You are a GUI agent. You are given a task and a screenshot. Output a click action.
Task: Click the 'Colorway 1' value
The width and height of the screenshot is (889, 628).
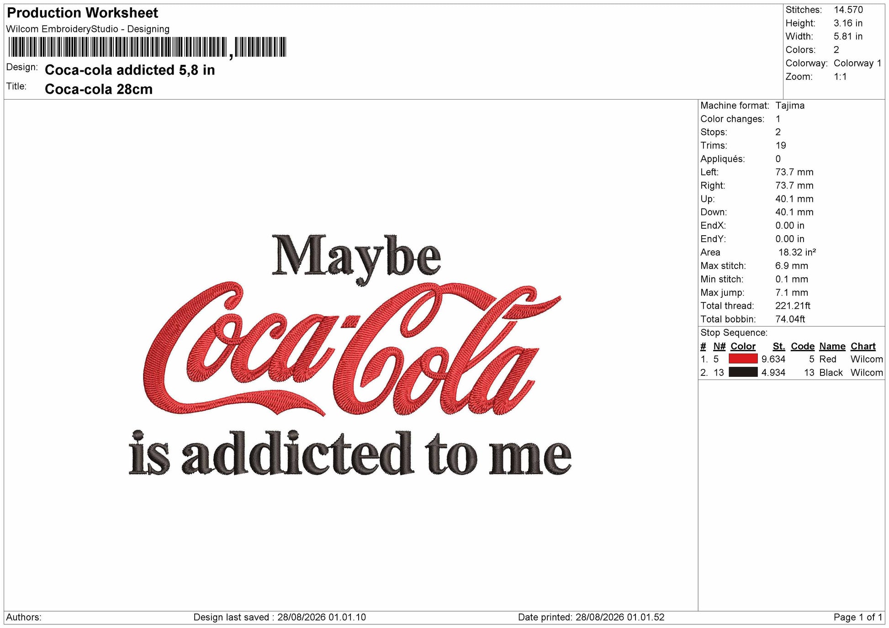(857, 63)
